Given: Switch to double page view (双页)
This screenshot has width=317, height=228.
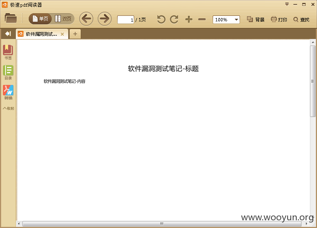Looking at the screenshot, I should click(63, 19).
